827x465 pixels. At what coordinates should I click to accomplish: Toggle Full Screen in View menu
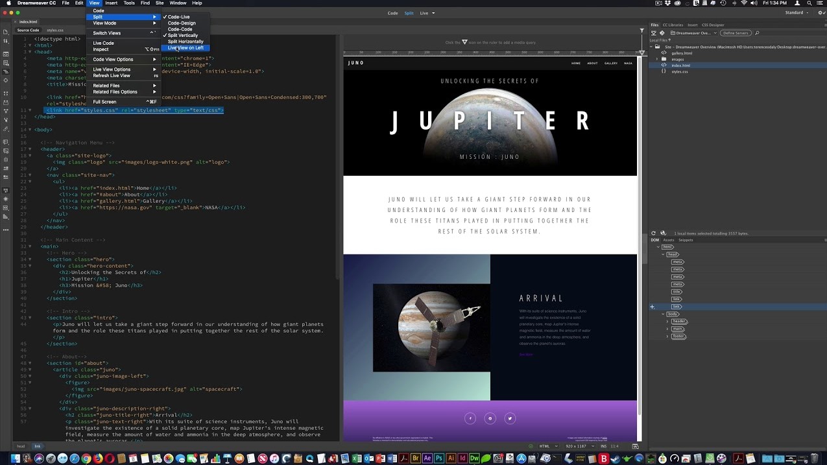(x=123, y=102)
